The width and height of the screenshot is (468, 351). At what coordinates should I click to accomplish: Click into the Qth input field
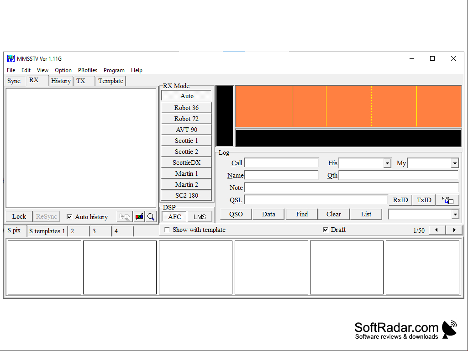[x=399, y=175]
